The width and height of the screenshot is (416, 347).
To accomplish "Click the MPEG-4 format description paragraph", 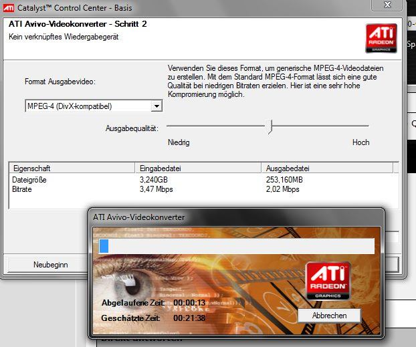I will [x=276, y=81].
